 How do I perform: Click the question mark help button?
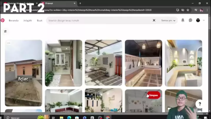coord(200,104)
